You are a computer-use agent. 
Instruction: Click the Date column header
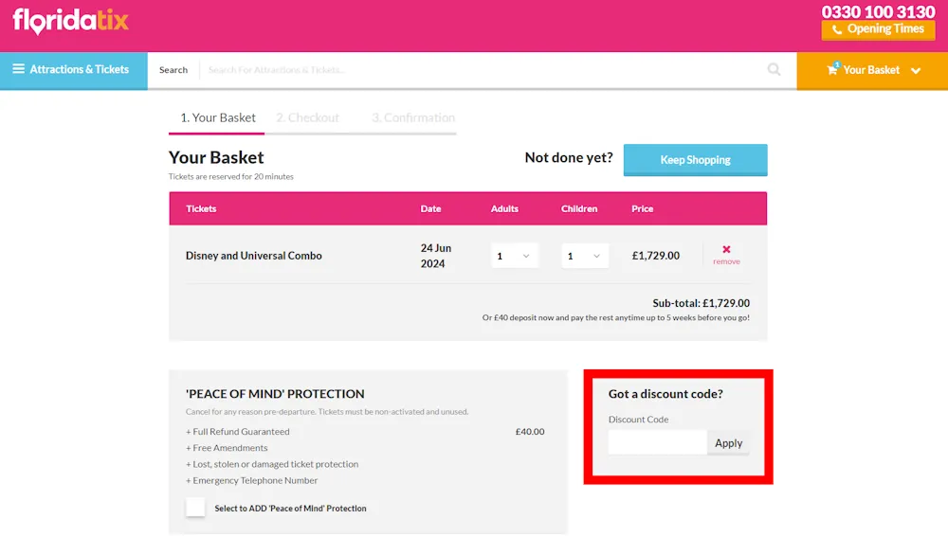coord(430,209)
